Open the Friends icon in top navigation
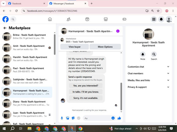The image size is (177, 132). click(x=69, y=19)
